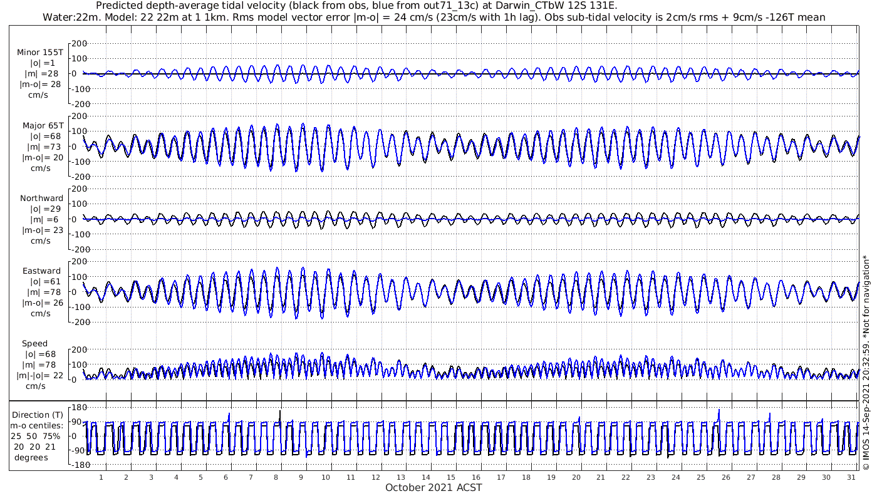This screenshot has height=501, width=877.
Task: Click the 'Direction (T)' panel label
Action: point(38,415)
